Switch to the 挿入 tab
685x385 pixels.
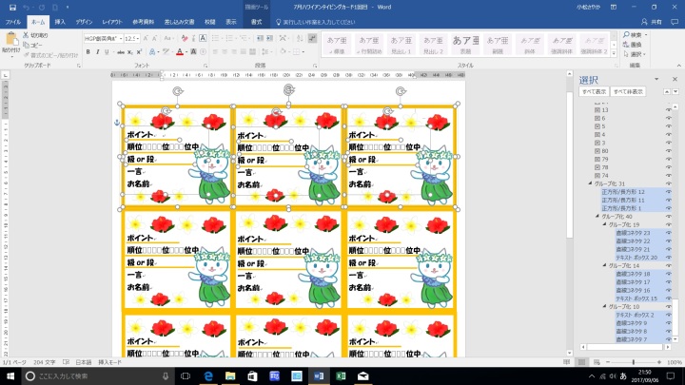(x=60, y=22)
